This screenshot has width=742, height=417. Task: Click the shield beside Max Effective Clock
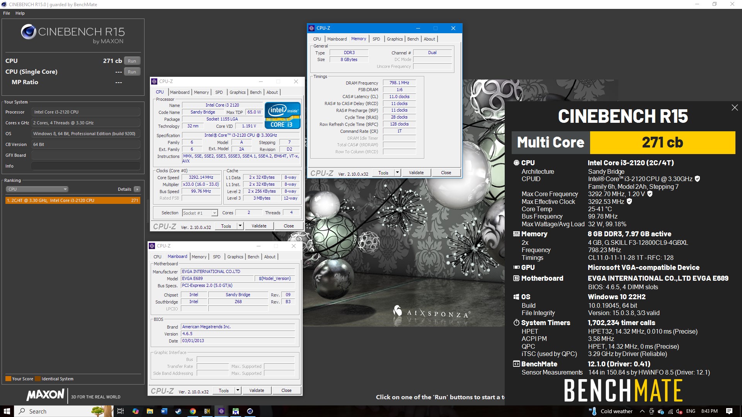[x=629, y=202]
